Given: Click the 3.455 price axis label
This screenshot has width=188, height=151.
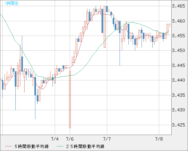Looking at the screenshot, I should pos(179,36).
